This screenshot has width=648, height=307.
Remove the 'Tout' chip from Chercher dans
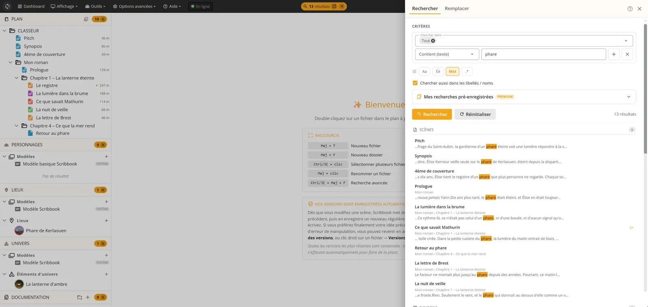click(x=433, y=41)
